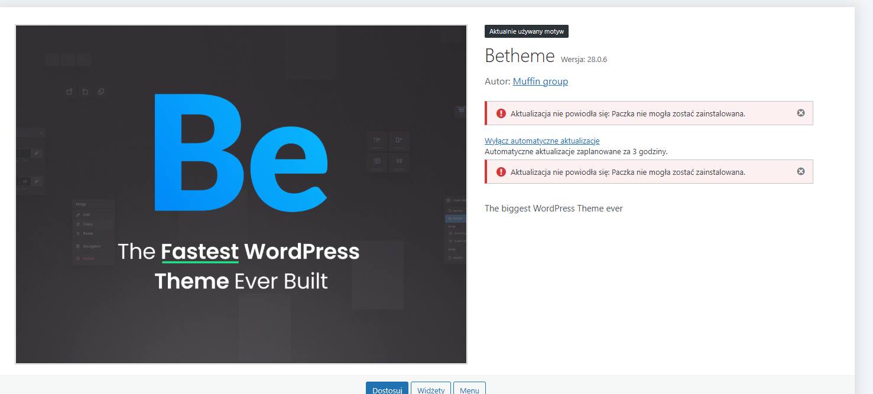This screenshot has width=873, height=394.
Task: Click Wyłącz automatyczne aktualizacje link
Action: click(x=542, y=141)
